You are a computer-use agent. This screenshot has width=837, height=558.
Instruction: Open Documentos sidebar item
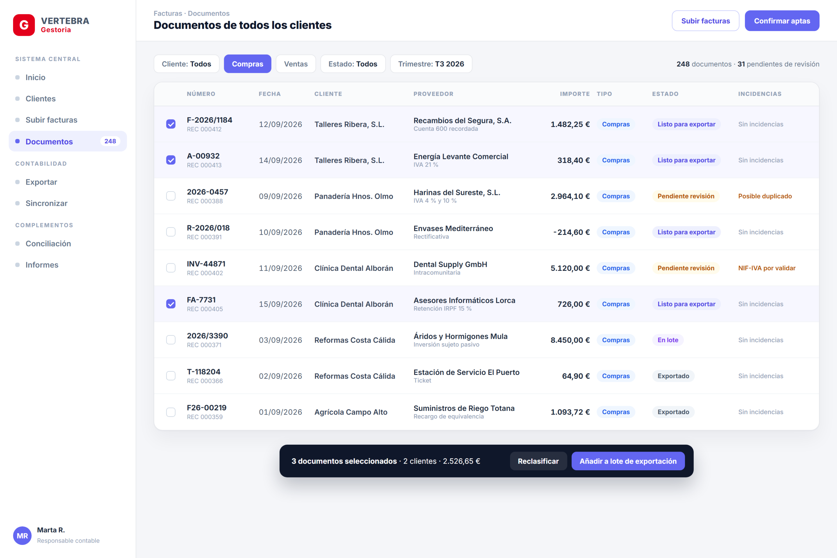click(x=68, y=141)
